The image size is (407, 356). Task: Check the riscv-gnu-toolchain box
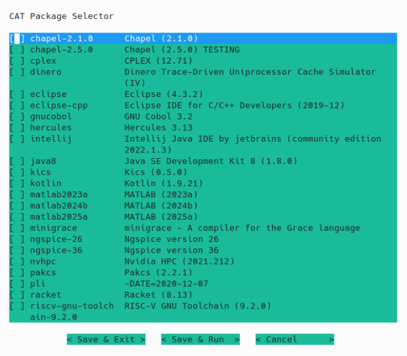pyautogui.click(x=17, y=306)
